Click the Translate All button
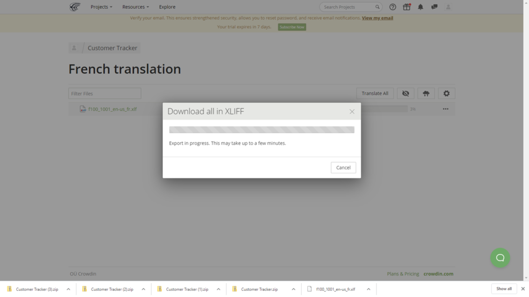Image resolution: width=529 pixels, height=297 pixels. (375, 93)
